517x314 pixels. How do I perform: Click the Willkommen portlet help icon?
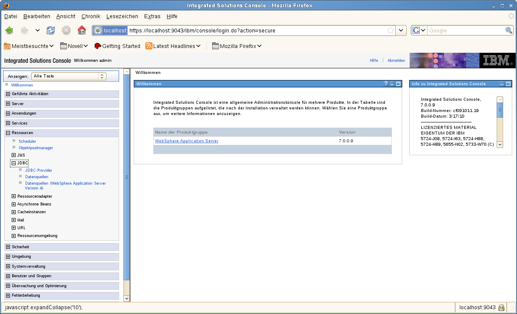tap(386, 83)
